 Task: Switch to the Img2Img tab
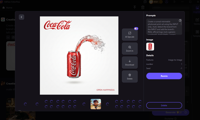pyautogui.click(x=197, y=10)
